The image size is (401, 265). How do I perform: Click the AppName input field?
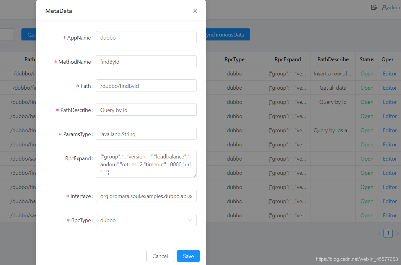pyautogui.click(x=146, y=37)
